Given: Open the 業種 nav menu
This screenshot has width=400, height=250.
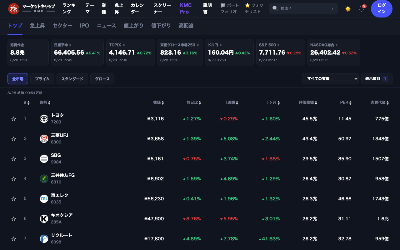Looking at the screenshot, I should pyautogui.click(x=104, y=9).
